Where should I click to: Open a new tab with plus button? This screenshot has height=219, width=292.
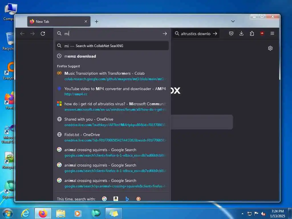tap(96, 22)
